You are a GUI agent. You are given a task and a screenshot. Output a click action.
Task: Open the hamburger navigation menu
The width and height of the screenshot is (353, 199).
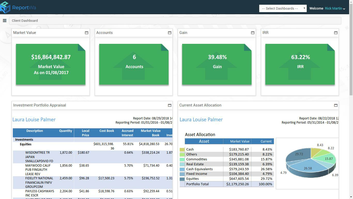pos(4,20)
